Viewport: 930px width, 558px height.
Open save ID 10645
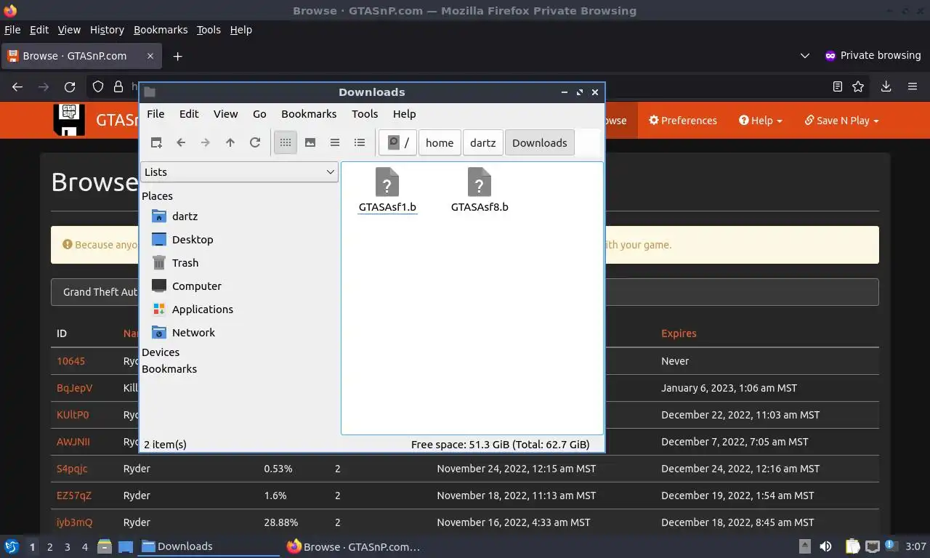pos(71,361)
